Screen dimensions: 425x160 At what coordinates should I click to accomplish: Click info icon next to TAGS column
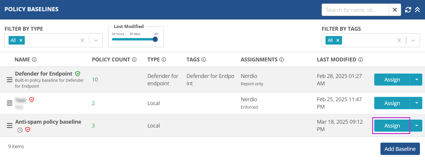click(204, 60)
